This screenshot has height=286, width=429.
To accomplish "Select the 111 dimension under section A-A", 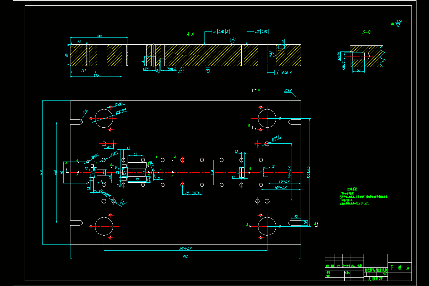I will pos(83,71).
